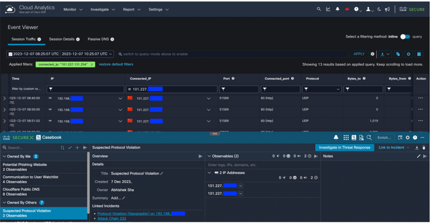Screen dimensions: 431x223
Task: Open the megaphone announcements icon
Action: [x=387, y=9]
